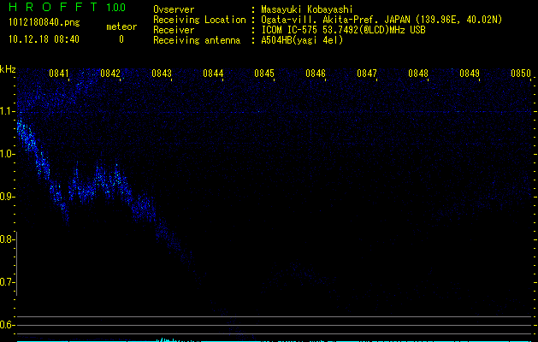Viewport: 538px width, 342px height.
Task: Click the 0.9 frequency axis label
Action: (7, 197)
